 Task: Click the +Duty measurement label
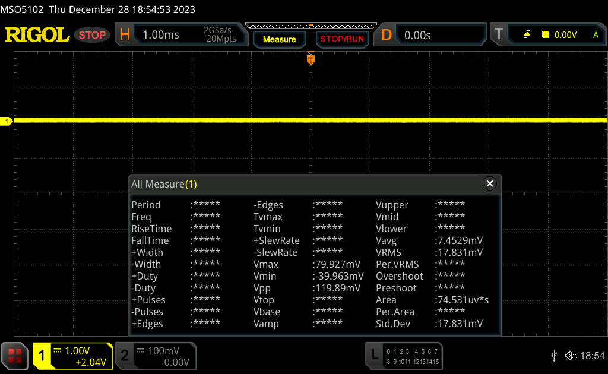pos(145,276)
